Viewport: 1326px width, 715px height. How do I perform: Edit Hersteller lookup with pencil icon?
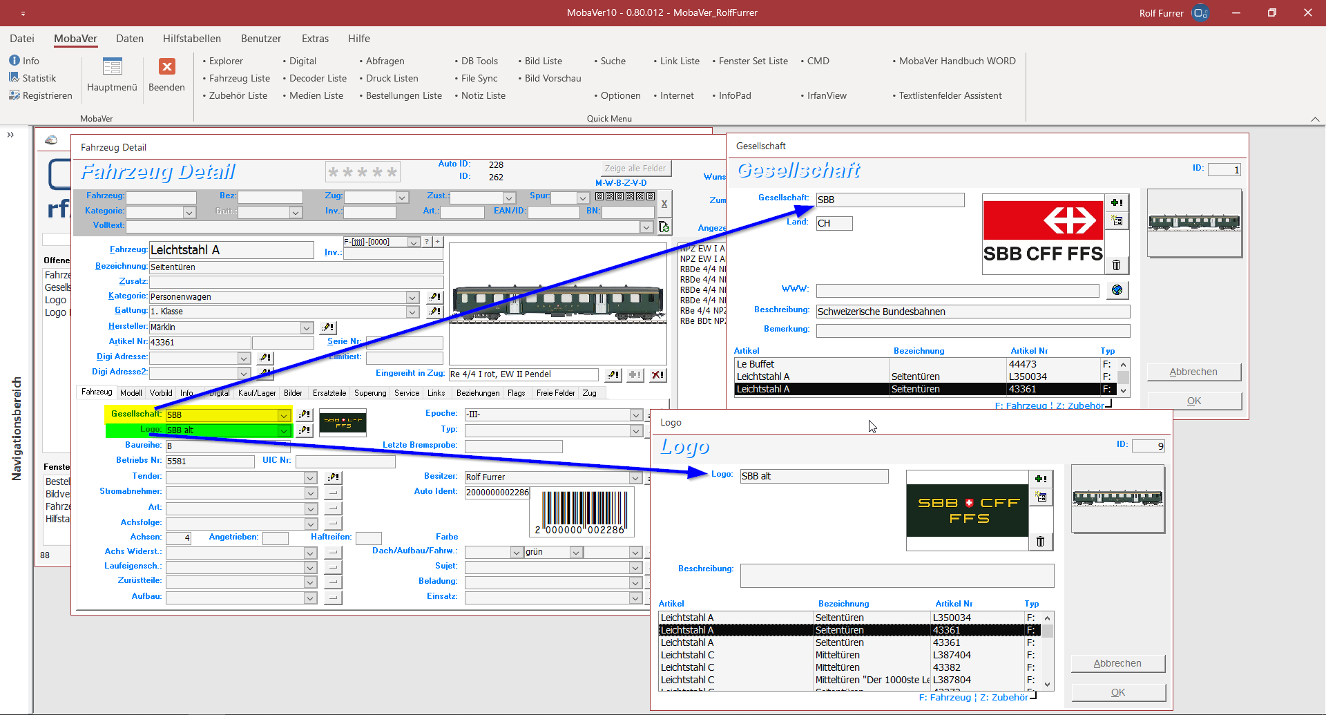328,327
